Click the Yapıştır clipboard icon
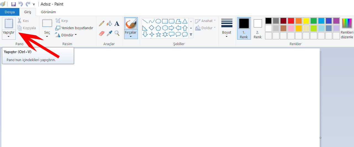Viewport: 354px width, 147px height. [9, 23]
